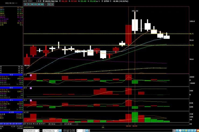199x132 pixels.
Task: Select the 1-minute timeframe button
Action: point(25,4)
